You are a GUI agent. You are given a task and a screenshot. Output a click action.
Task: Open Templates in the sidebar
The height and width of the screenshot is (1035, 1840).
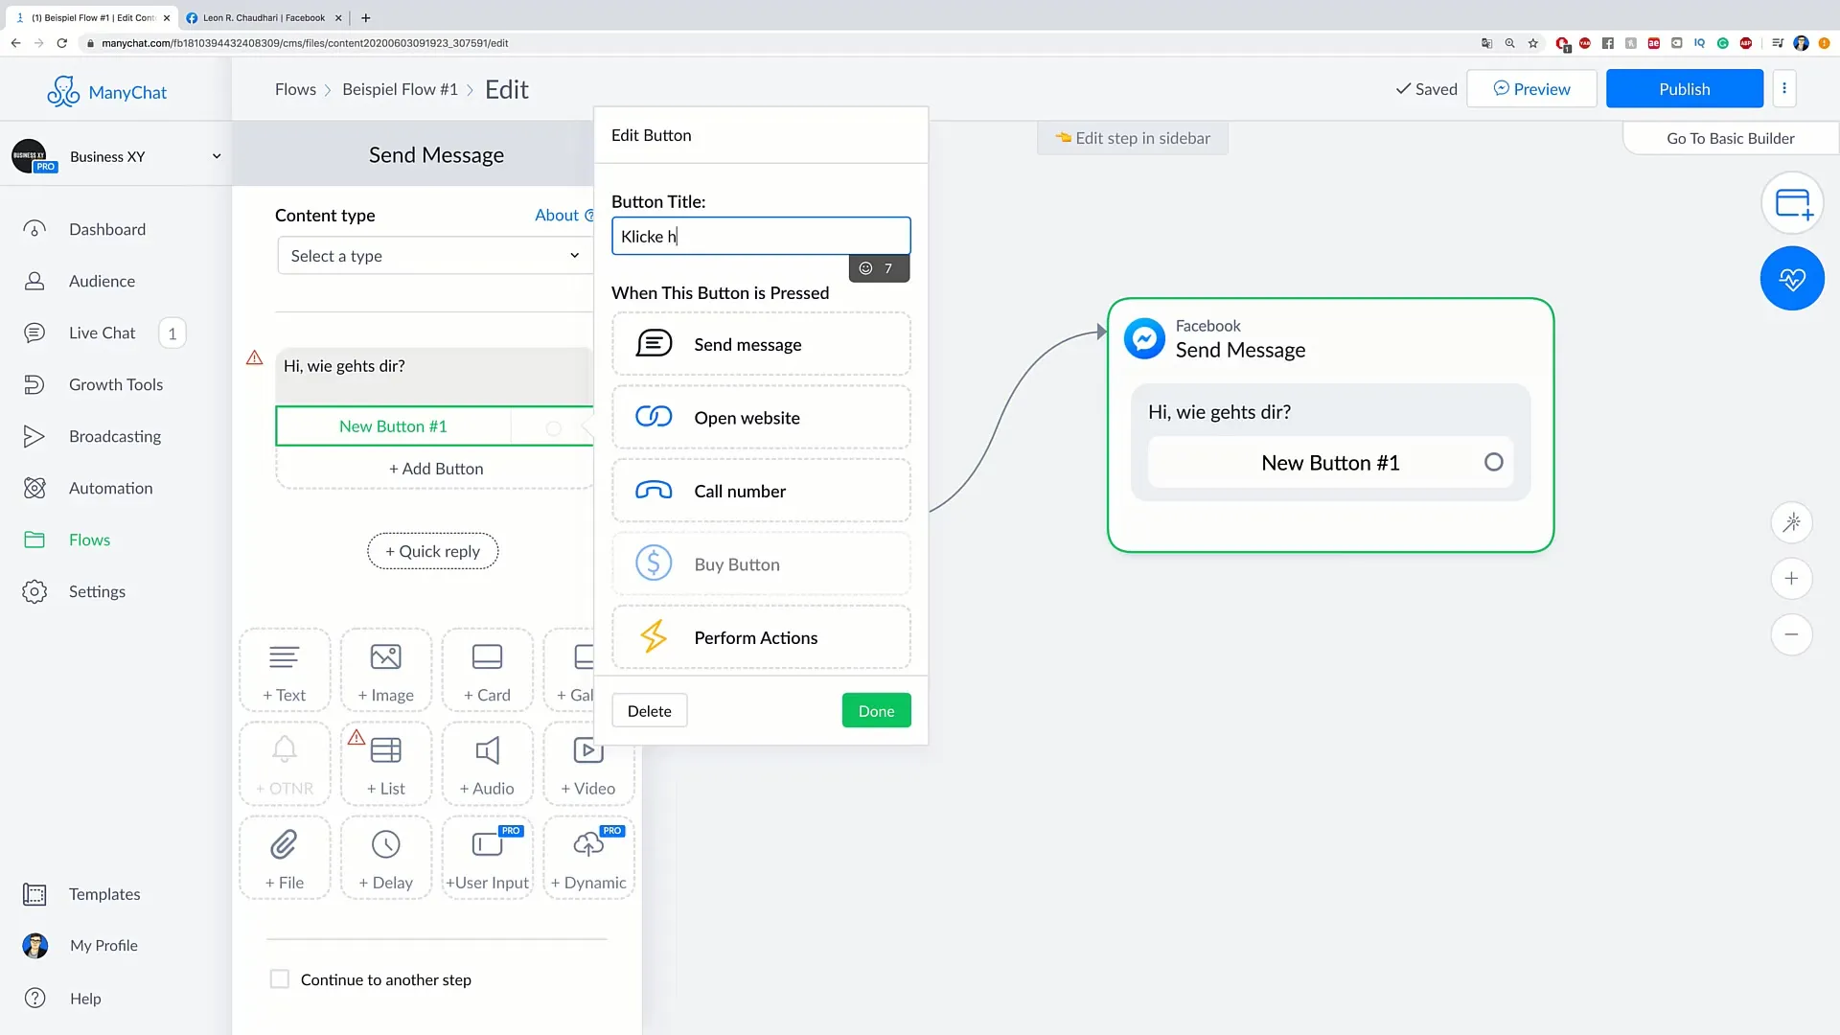[x=104, y=894]
